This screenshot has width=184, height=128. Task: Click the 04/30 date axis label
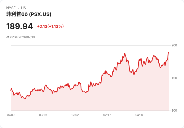point(139,115)
